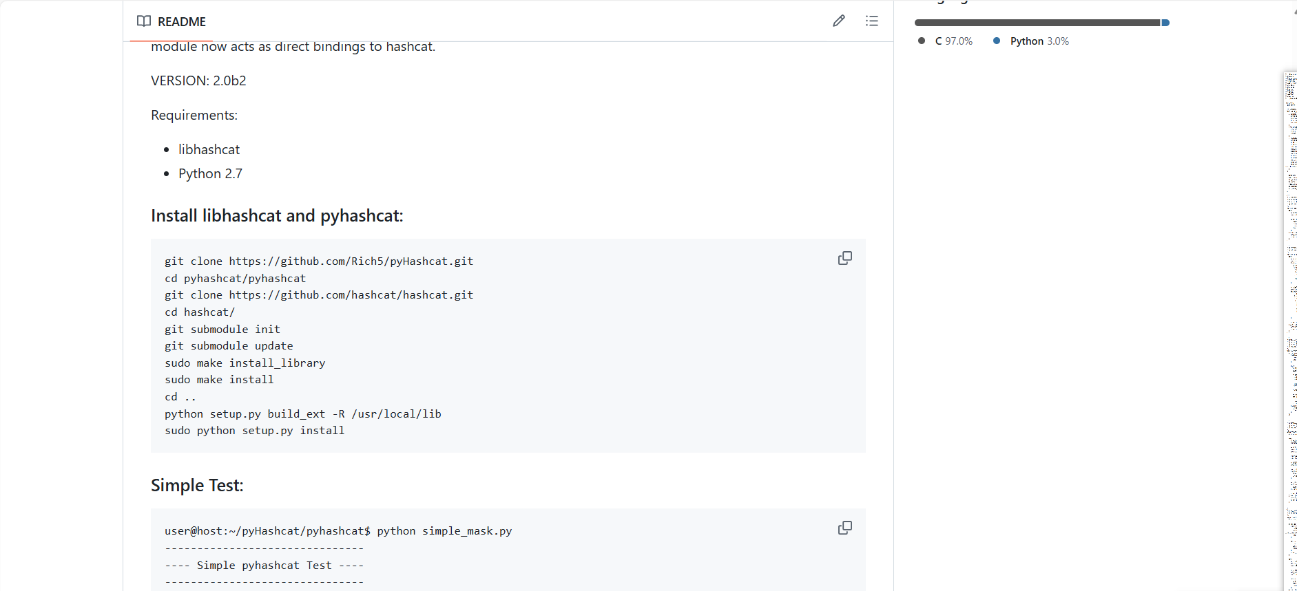Click the README book icon
This screenshot has height=591, width=1297.
[144, 21]
